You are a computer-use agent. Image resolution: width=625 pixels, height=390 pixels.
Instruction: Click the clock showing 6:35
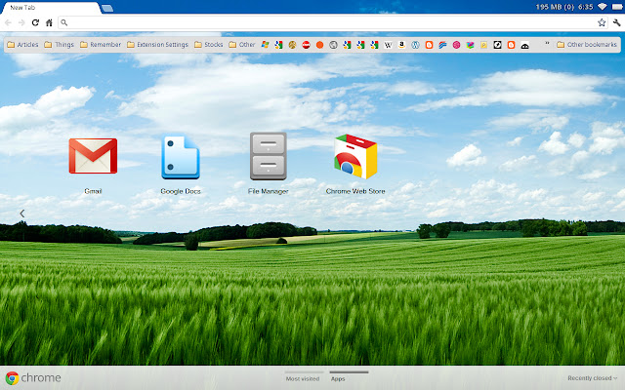[x=585, y=7]
